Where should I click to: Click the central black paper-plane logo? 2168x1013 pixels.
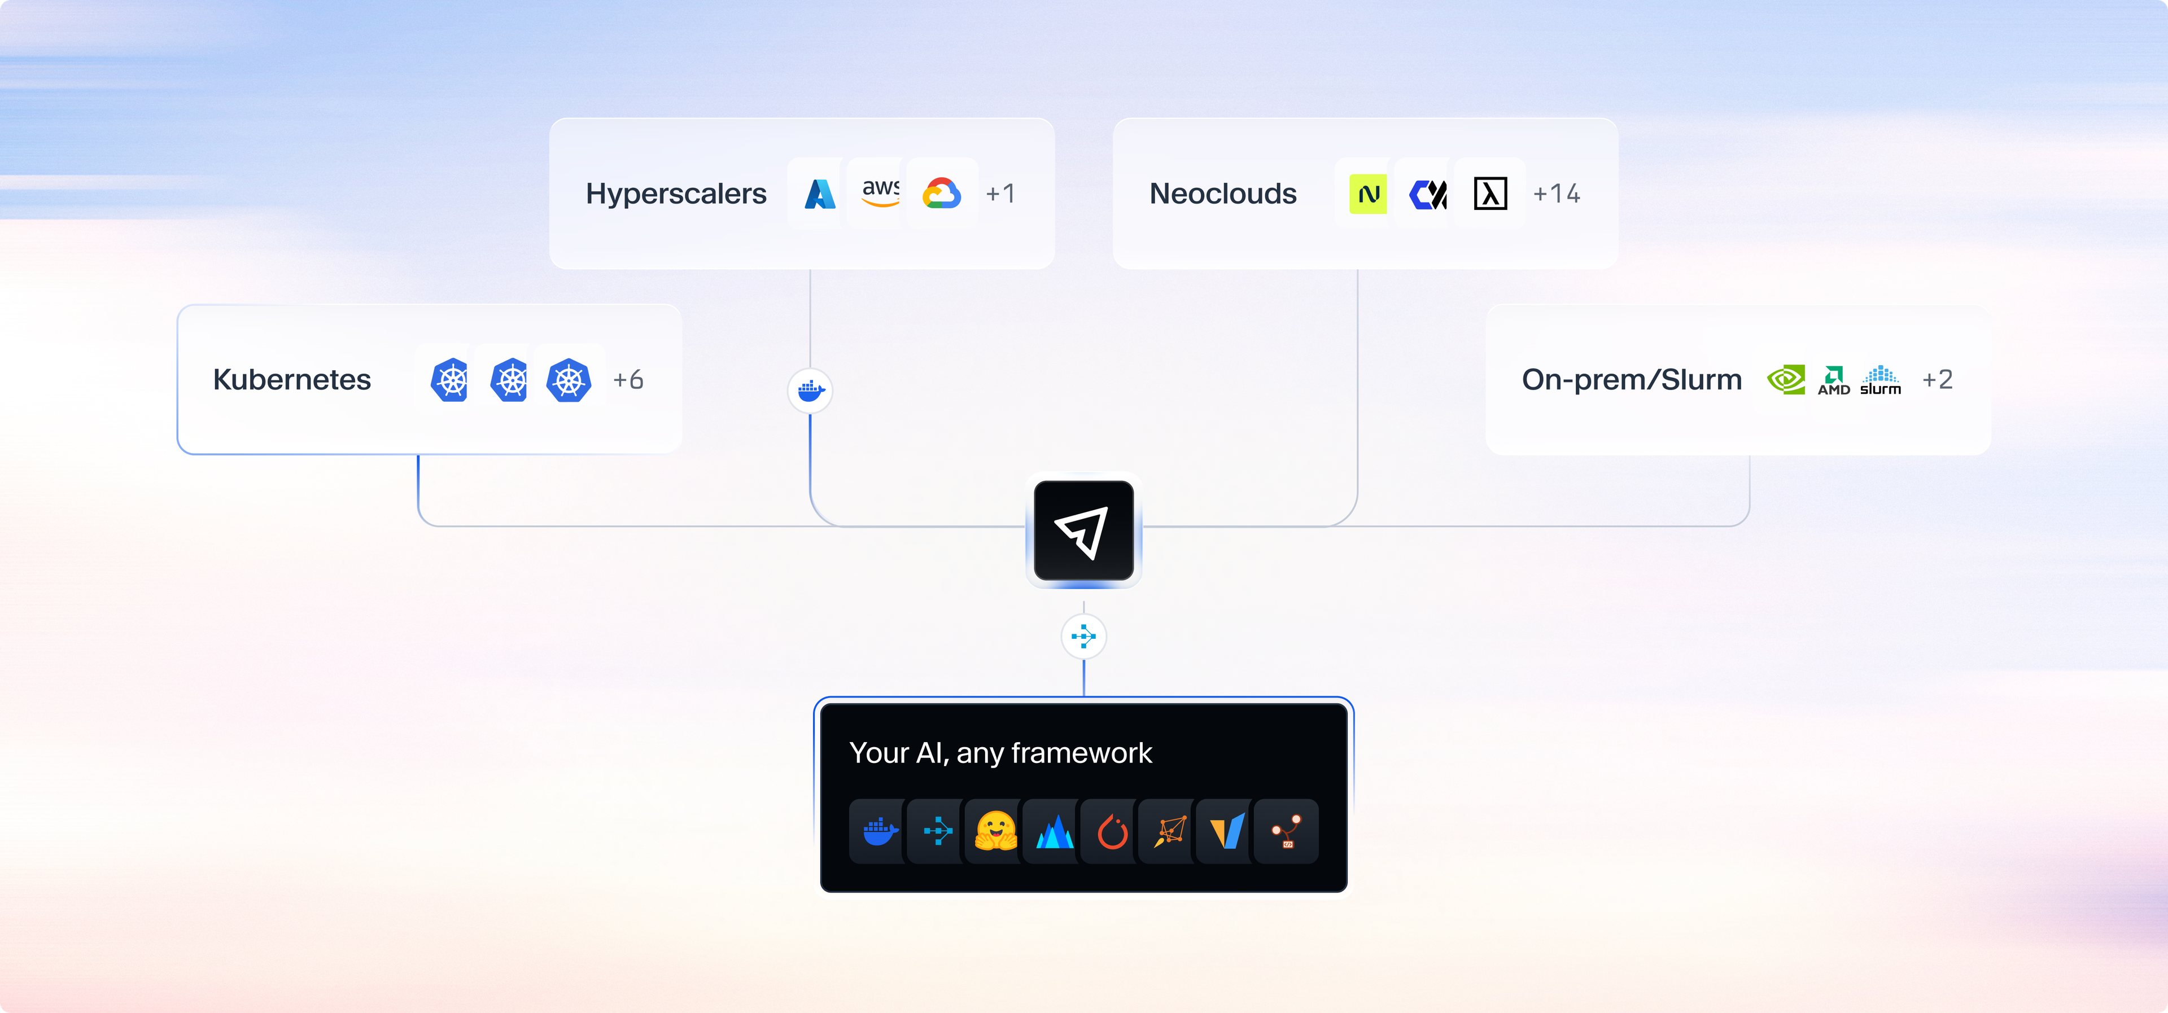[1083, 531]
